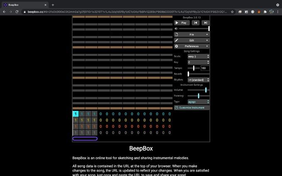Select the first 1 cell in the orange channel row
This screenshot has height=176, width=282.
(75, 126)
